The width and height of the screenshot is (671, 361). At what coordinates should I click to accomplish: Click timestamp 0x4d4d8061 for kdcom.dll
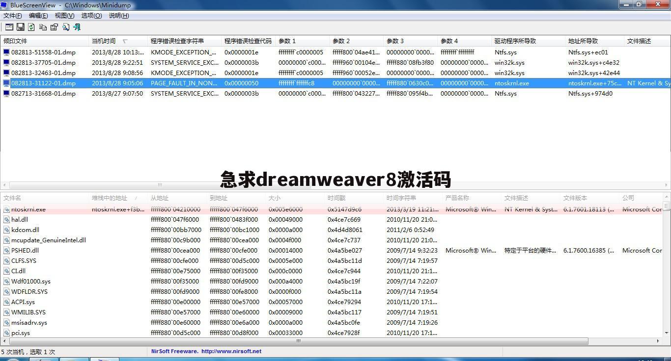point(345,230)
